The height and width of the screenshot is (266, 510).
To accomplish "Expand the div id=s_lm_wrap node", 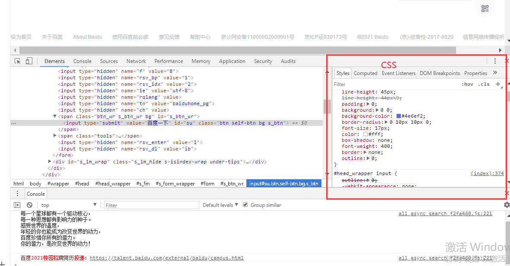I will (50, 161).
